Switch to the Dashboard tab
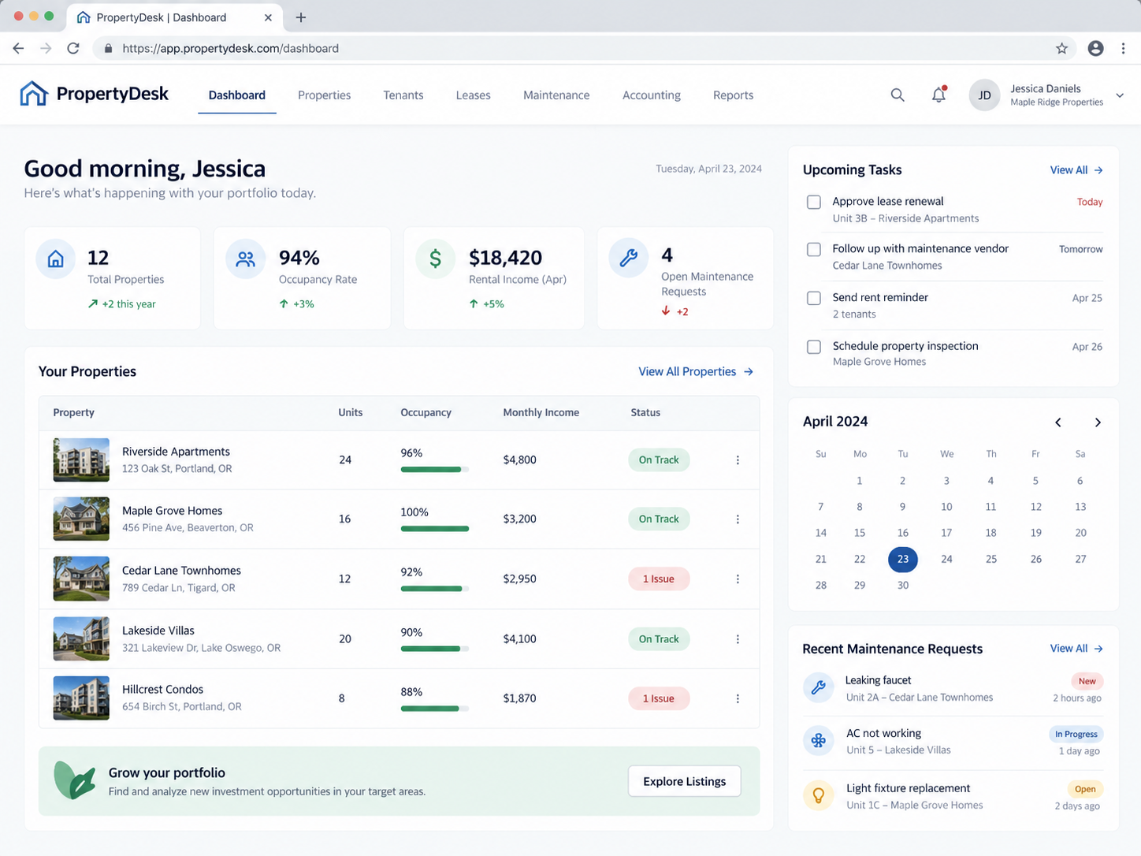1141x856 pixels. (237, 95)
